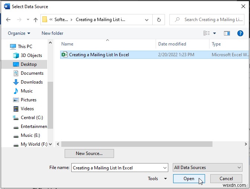Click the search box for Creating a Mailing List
Image resolution: width=250 pixels, height=189 pixels.
207,20
